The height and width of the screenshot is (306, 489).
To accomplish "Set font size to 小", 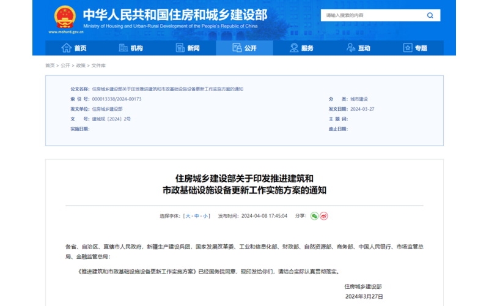I will 205,216.
